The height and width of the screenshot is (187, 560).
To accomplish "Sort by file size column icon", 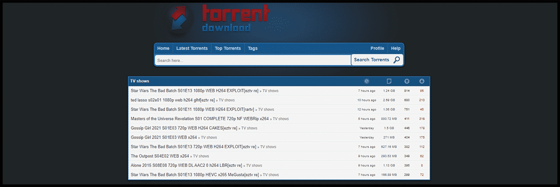I will [389, 81].
